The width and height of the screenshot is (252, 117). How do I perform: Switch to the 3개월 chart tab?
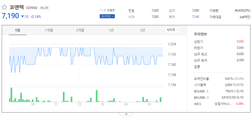(80, 30)
